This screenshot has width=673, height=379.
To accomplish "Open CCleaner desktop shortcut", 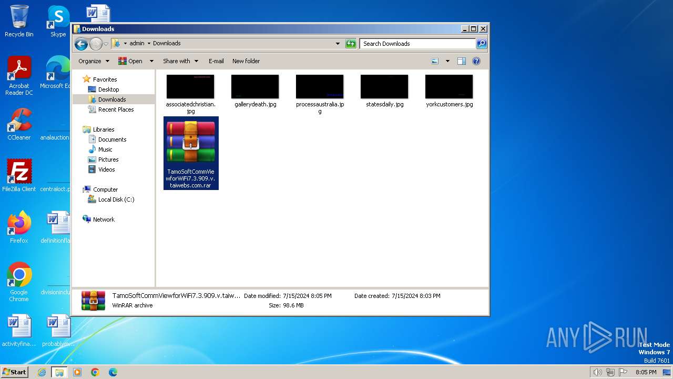I will (x=19, y=124).
